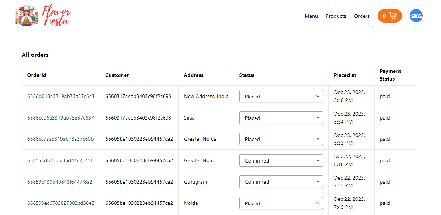Click the All orders heading
The image size is (441, 215).
click(x=35, y=55)
